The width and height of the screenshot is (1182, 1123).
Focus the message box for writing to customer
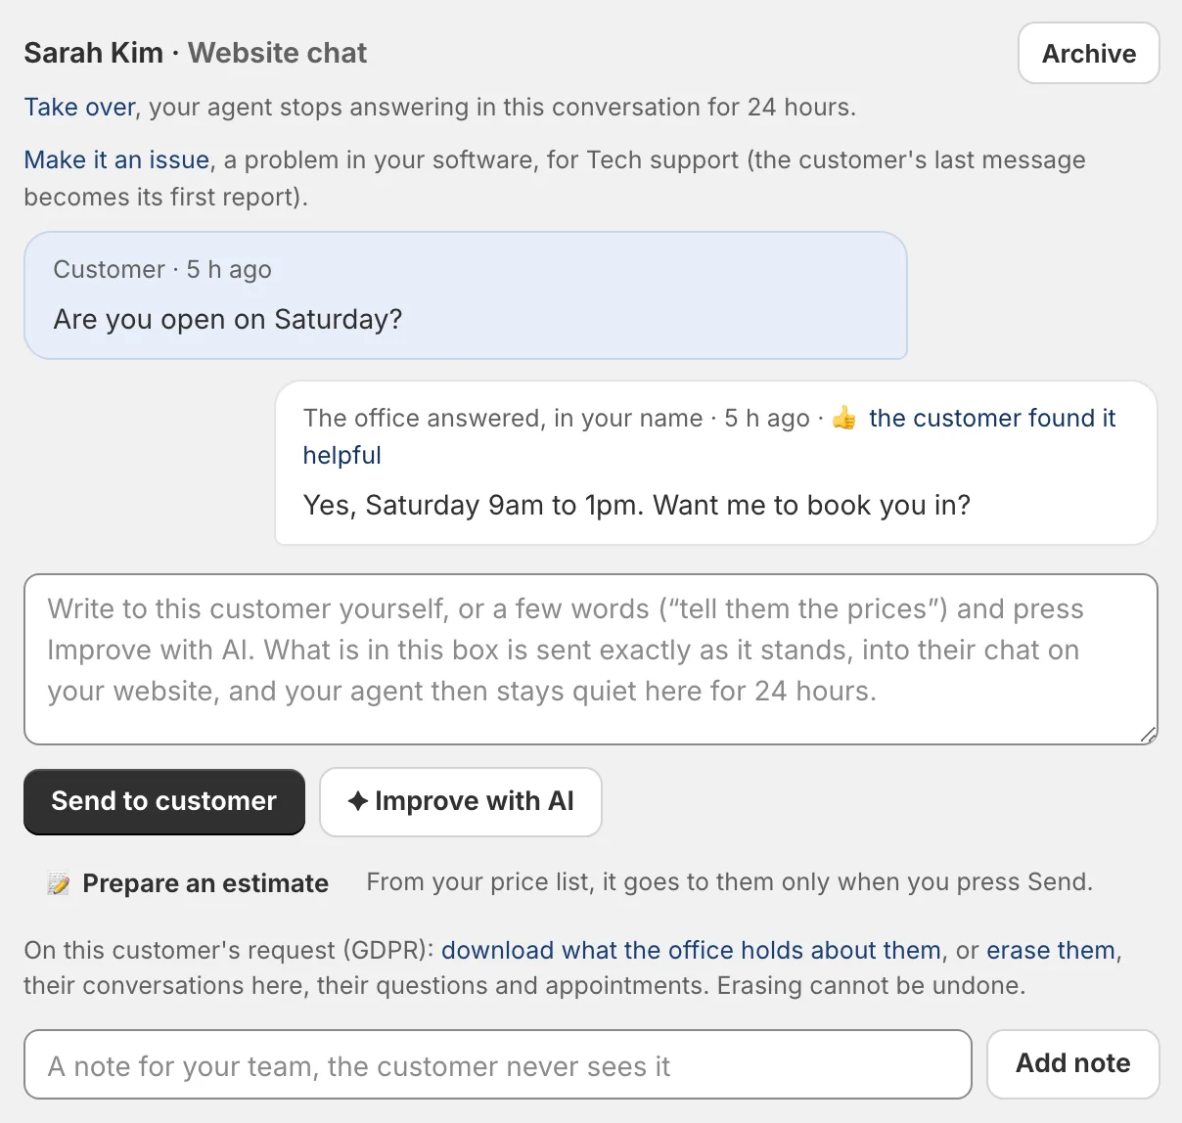[591, 659]
